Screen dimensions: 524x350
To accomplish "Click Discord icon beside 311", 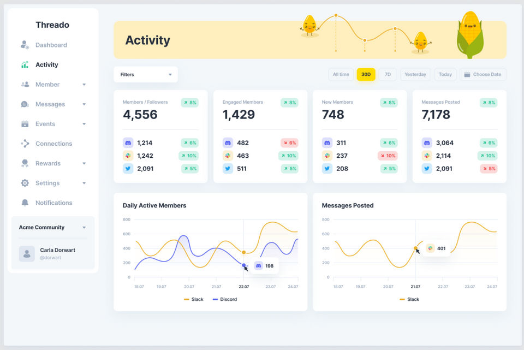I will [x=327, y=143].
